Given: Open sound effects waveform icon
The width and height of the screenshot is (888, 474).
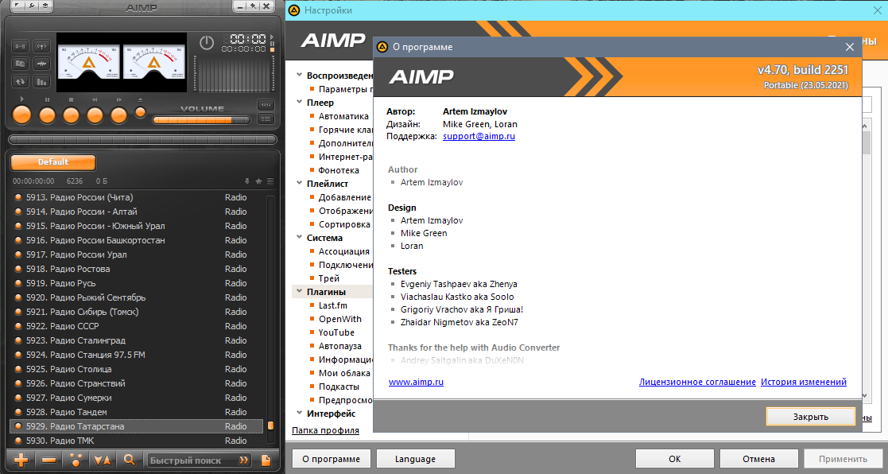Looking at the screenshot, I should pyautogui.click(x=41, y=64).
